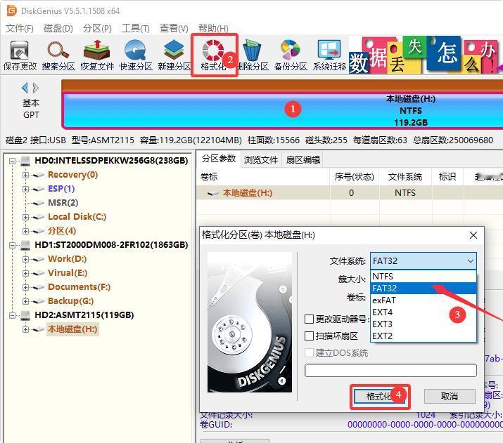503x443 pixels.
Task: Open the 查看(V) menu
Action: point(174,29)
